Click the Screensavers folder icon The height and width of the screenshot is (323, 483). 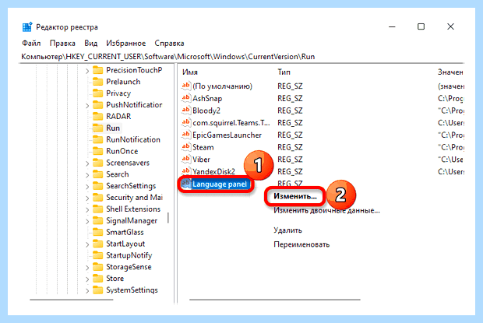click(x=97, y=163)
